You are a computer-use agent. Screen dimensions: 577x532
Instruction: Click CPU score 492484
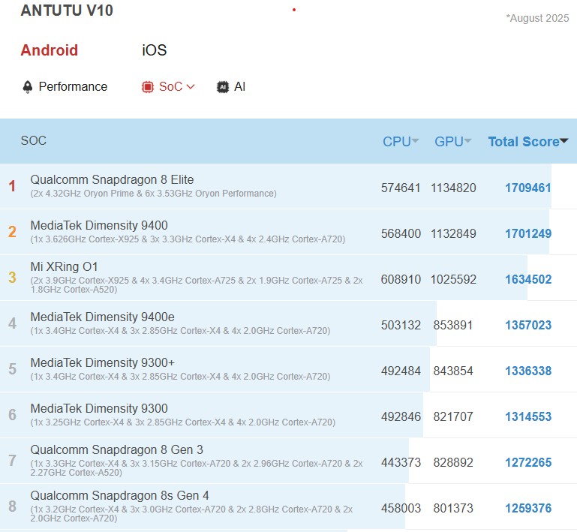(401, 371)
